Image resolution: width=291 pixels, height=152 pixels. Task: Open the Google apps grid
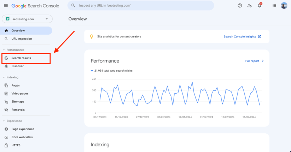click(x=274, y=6)
